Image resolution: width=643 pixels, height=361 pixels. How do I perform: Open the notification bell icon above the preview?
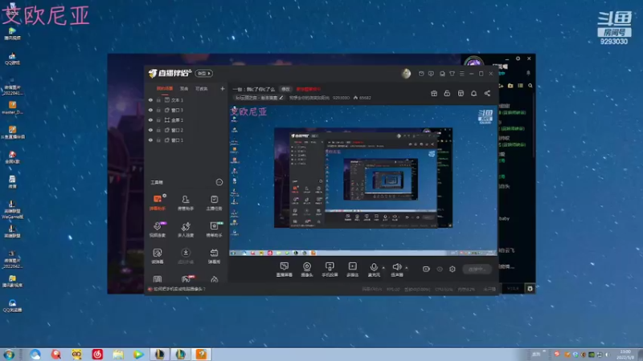[473, 93]
